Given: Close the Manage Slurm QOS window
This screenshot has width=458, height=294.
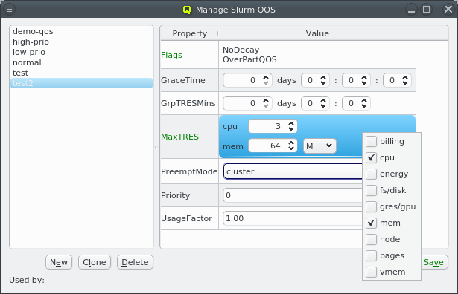Looking at the screenshot, I should (x=448, y=10).
